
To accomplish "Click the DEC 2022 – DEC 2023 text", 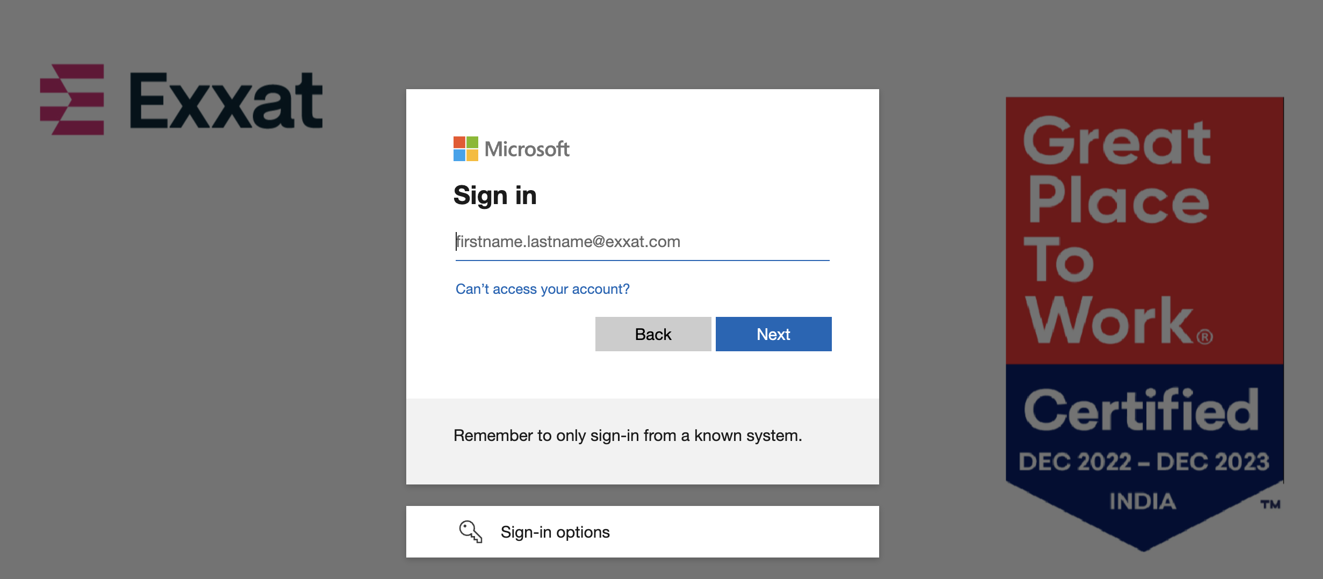I will tap(1144, 462).
